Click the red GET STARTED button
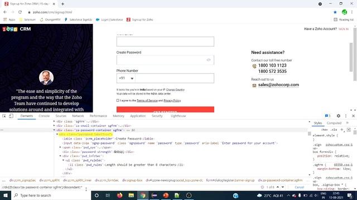This screenshot has width=357, height=200. coord(165,109)
